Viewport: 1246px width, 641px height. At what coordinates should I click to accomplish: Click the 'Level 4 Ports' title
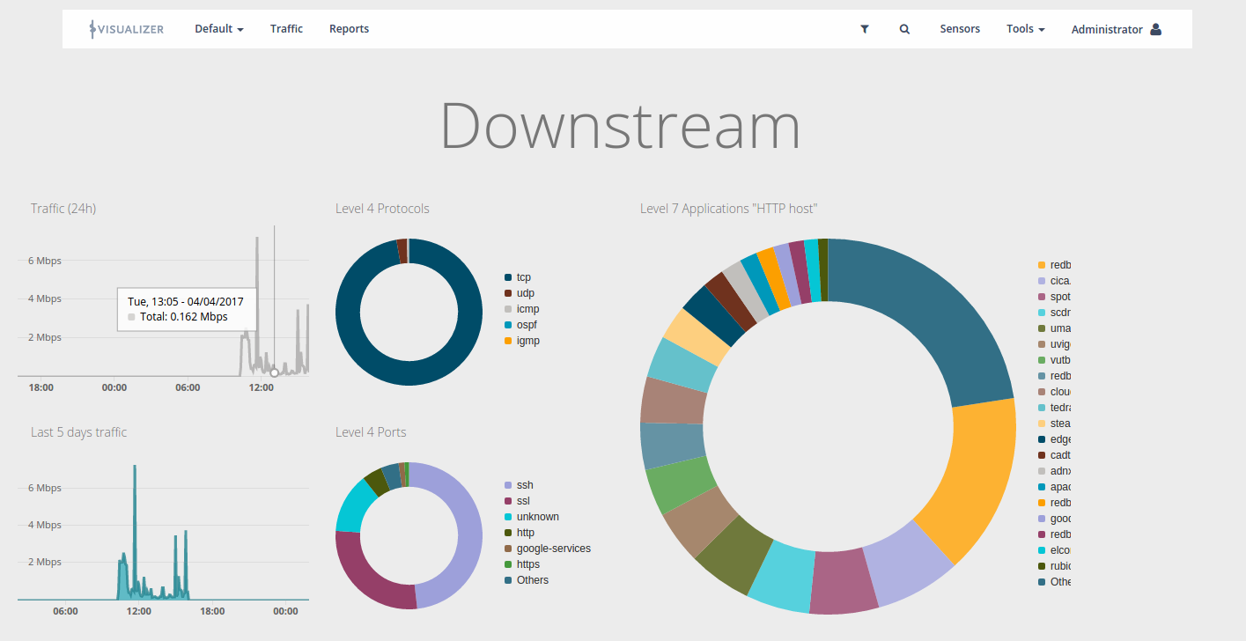tap(371, 432)
